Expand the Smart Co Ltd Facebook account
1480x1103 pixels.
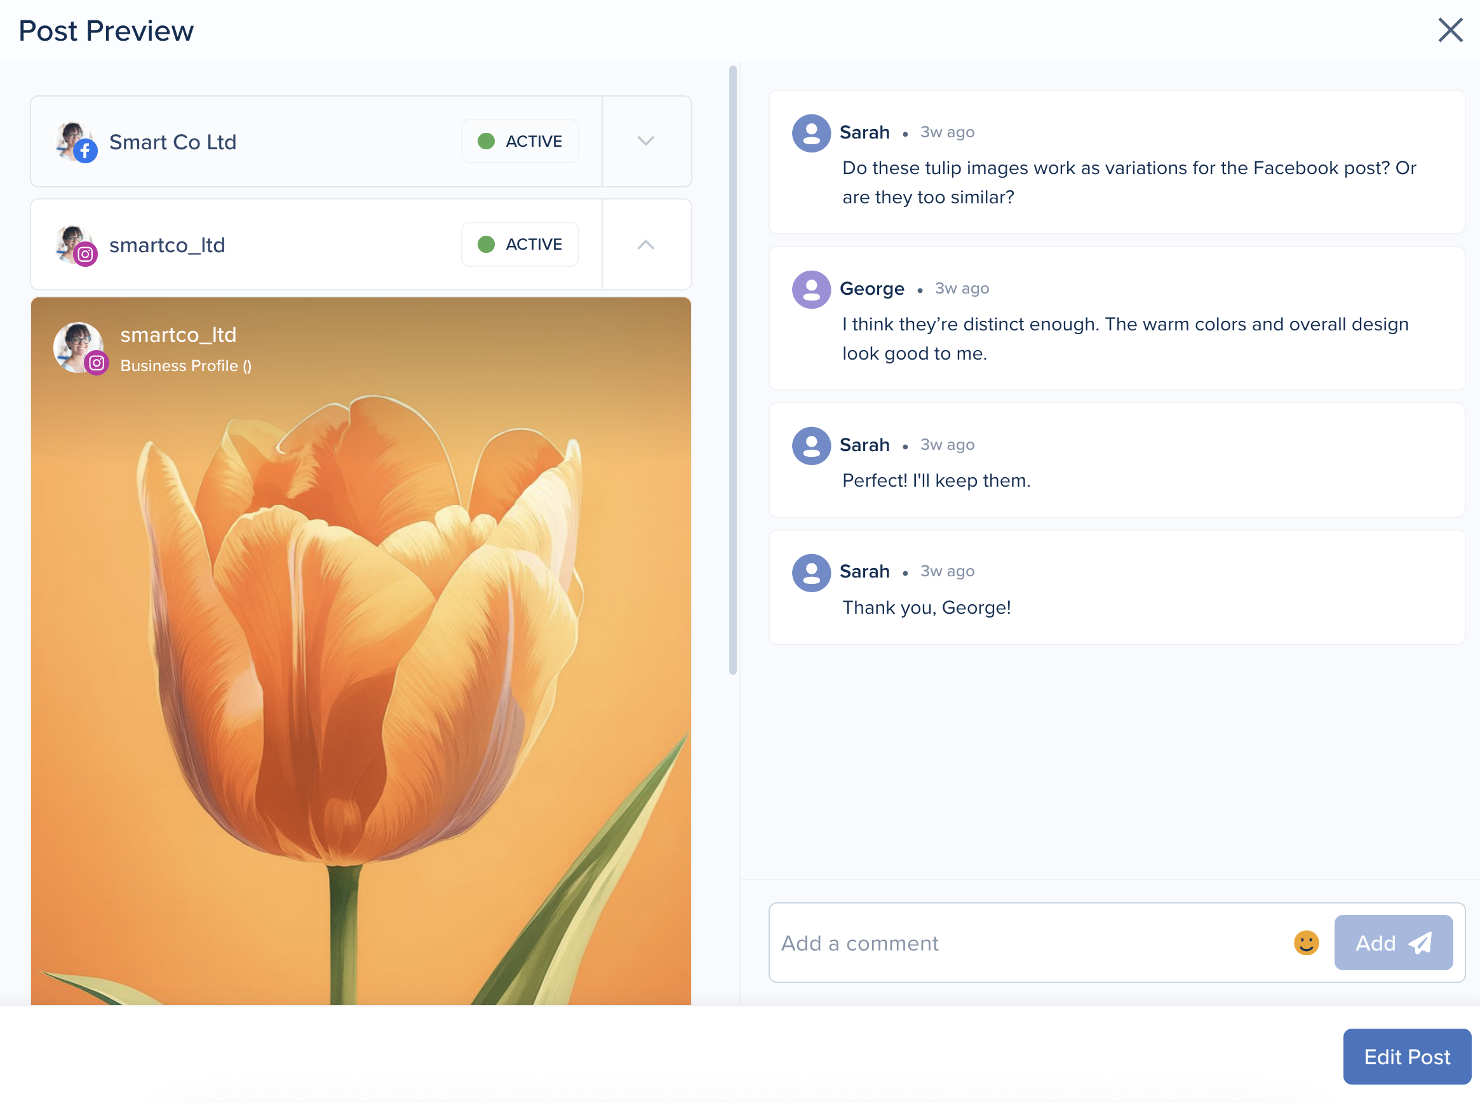click(x=645, y=141)
